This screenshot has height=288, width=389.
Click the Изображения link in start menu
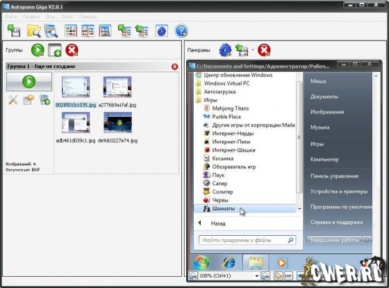click(327, 112)
